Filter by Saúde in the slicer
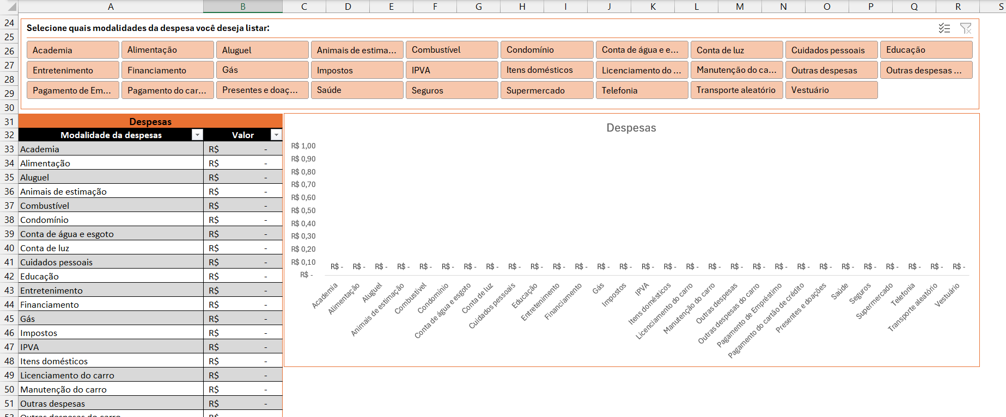 [357, 90]
